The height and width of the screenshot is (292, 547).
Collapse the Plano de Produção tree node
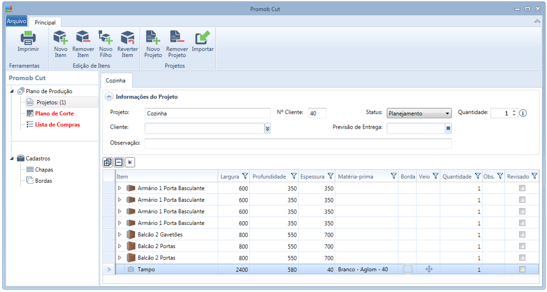(x=13, y=91)
